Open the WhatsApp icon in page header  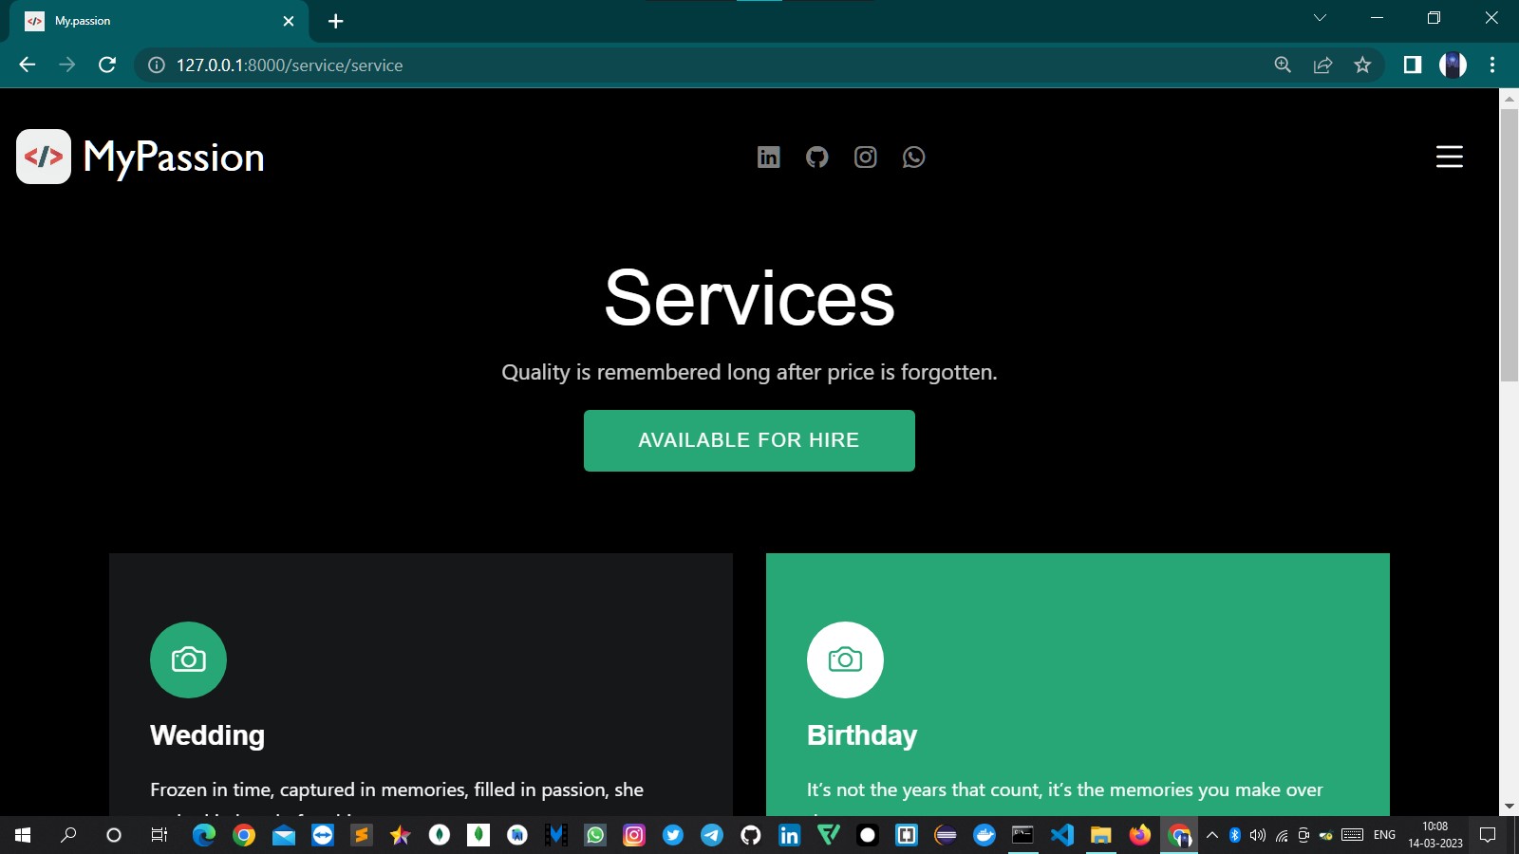(913, 158)
